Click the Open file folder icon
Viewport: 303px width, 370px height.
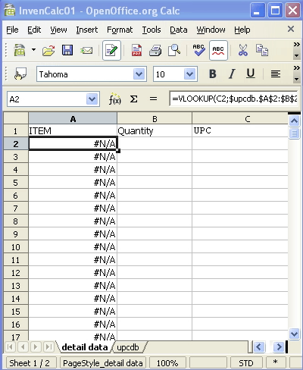48,50
